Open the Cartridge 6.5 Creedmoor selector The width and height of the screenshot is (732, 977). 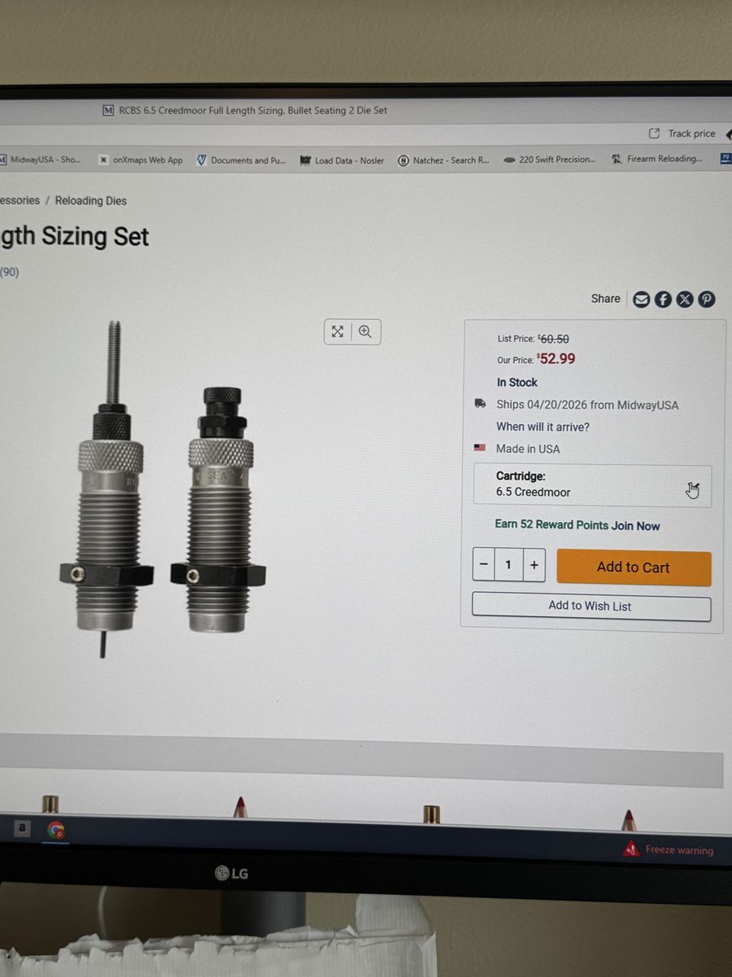click(x=592, y=485)
